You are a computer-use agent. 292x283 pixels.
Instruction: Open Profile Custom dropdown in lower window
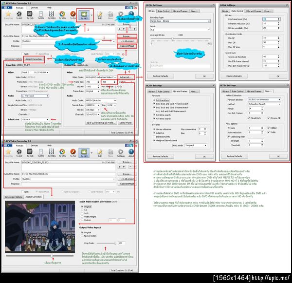[x=68, y=179]
